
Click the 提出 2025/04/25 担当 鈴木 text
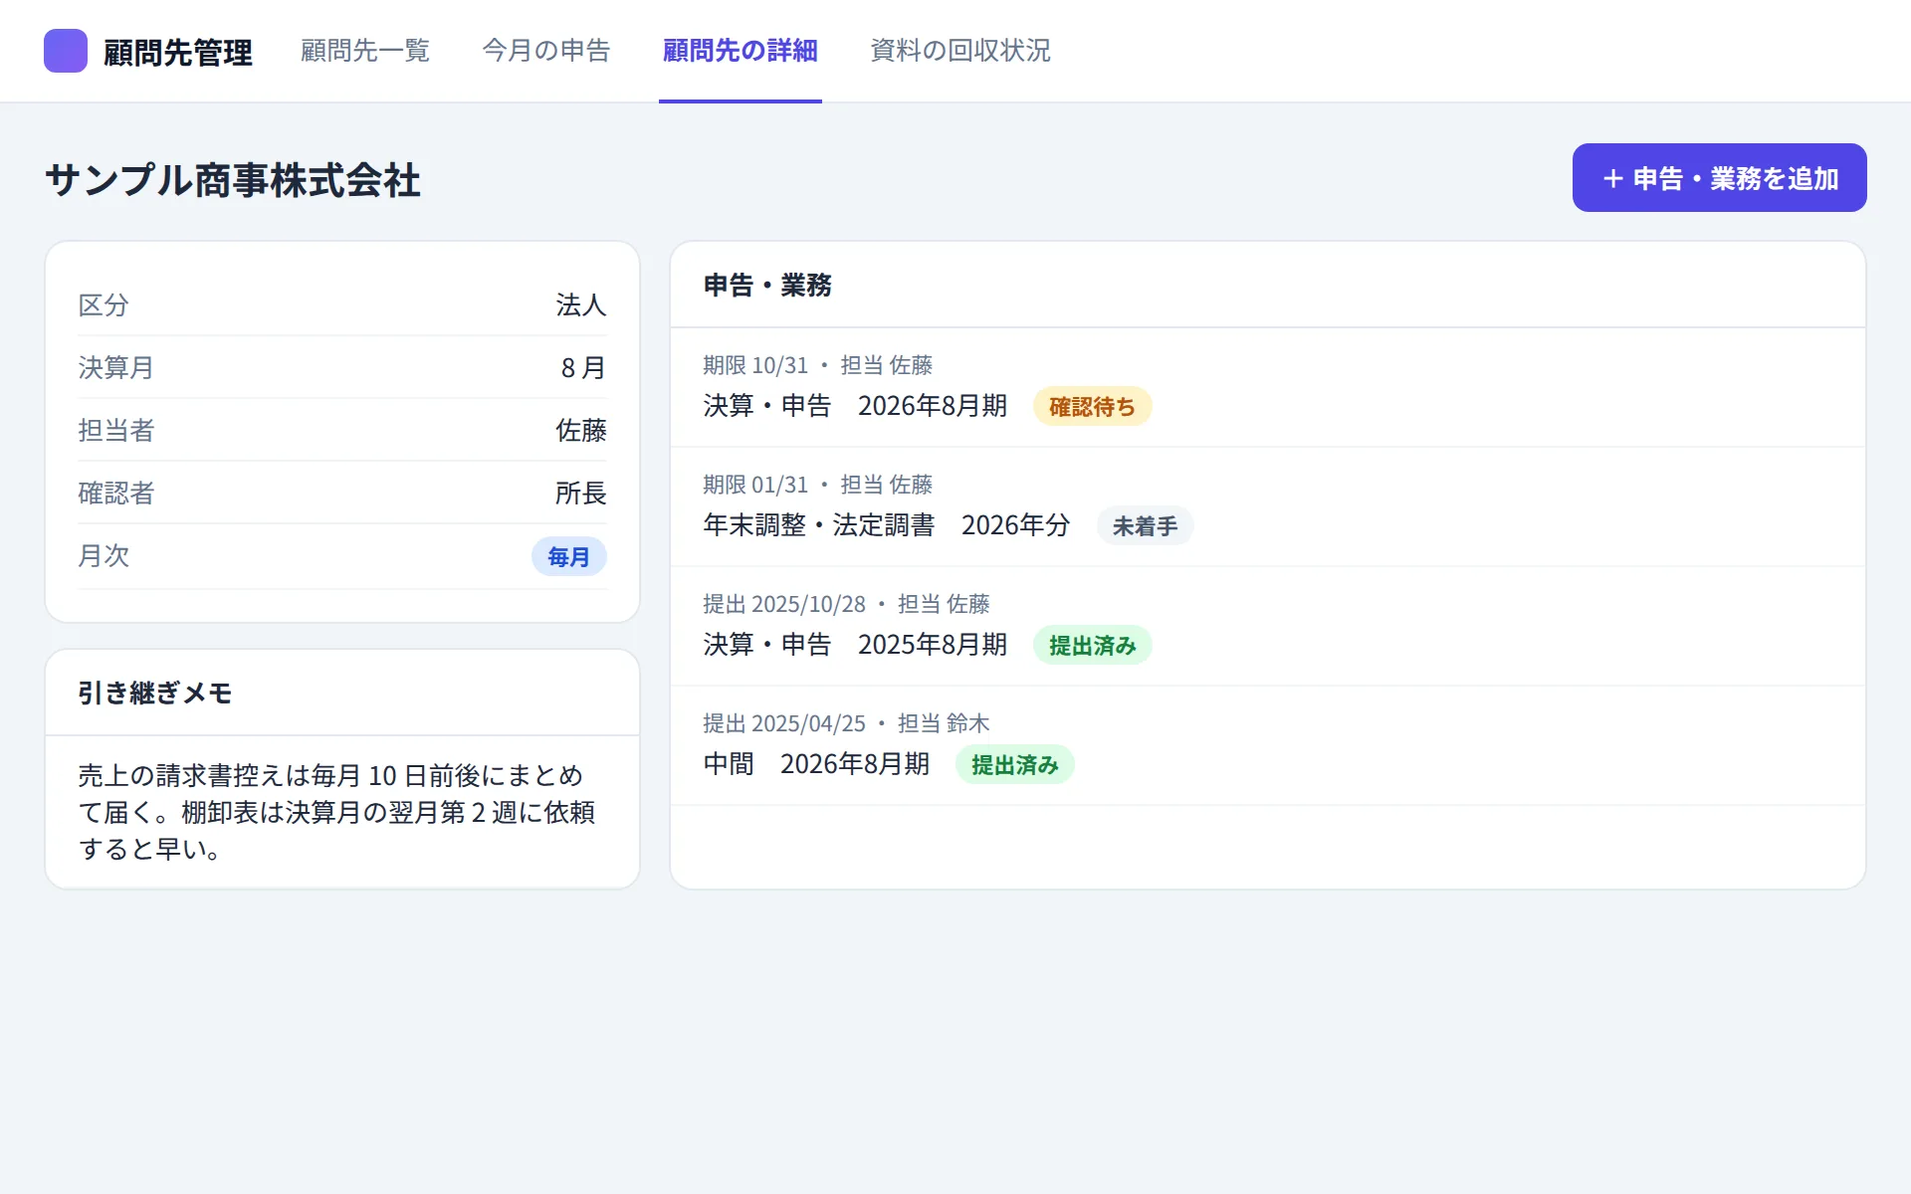pyautogui.click(x=846, y=723)
